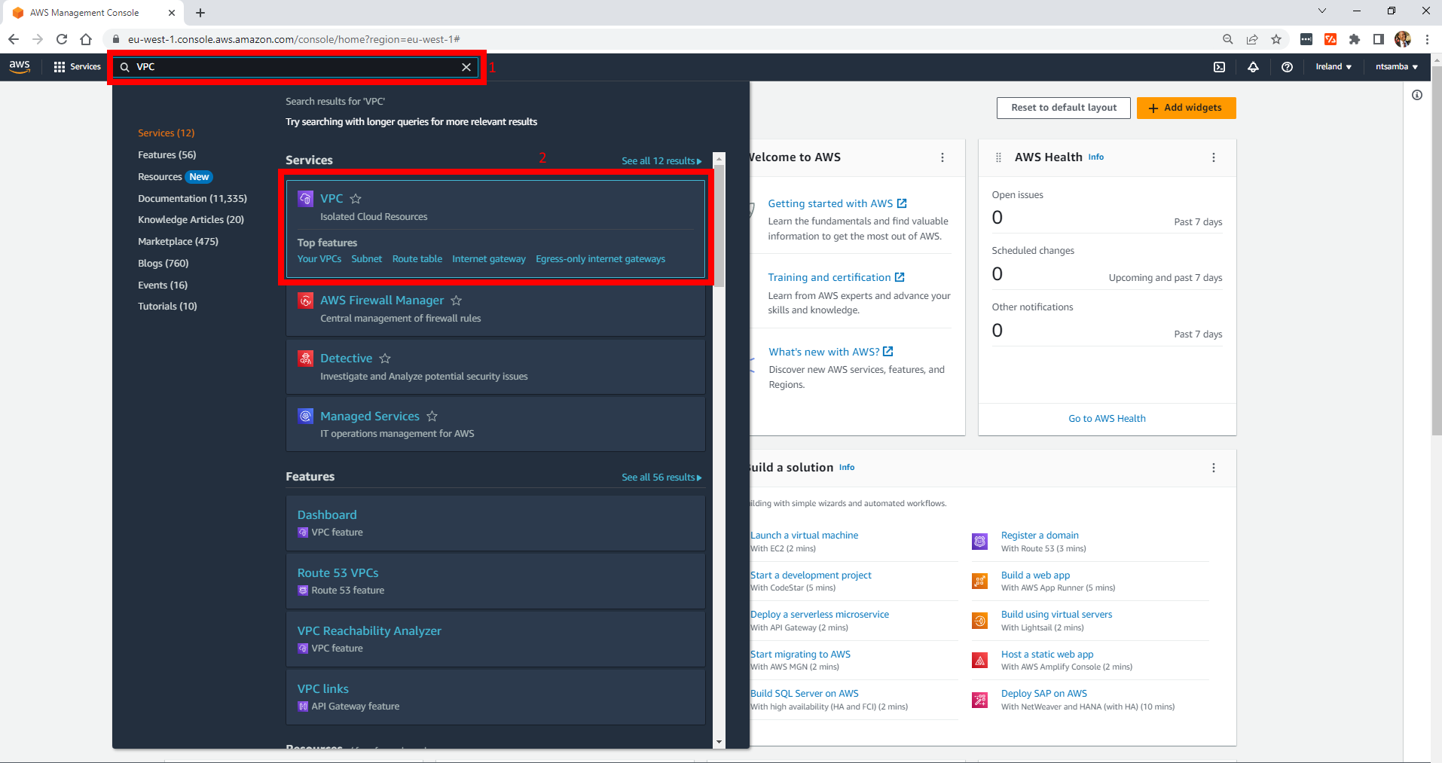Clear the VPC search text

[466, 67]
